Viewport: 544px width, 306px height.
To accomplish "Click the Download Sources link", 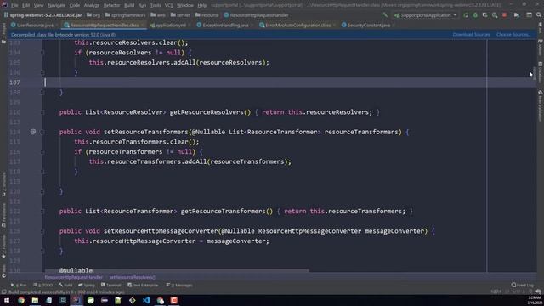I will [x=471, y=35].
